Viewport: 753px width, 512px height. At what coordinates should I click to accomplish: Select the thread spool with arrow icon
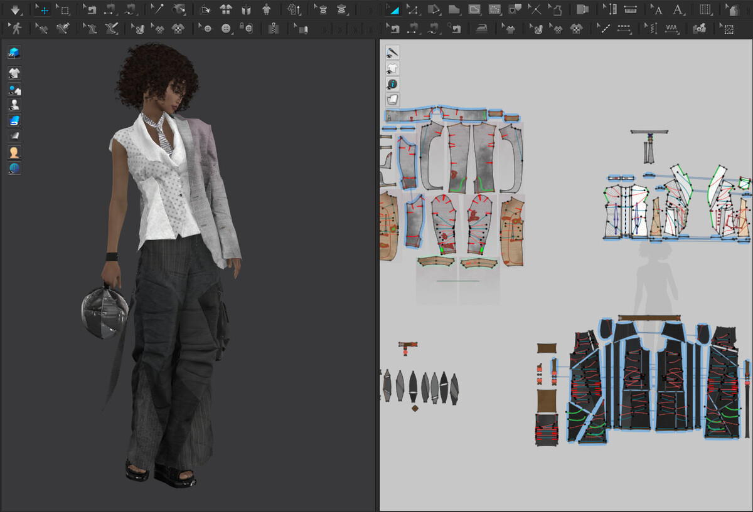click(321, 9)
